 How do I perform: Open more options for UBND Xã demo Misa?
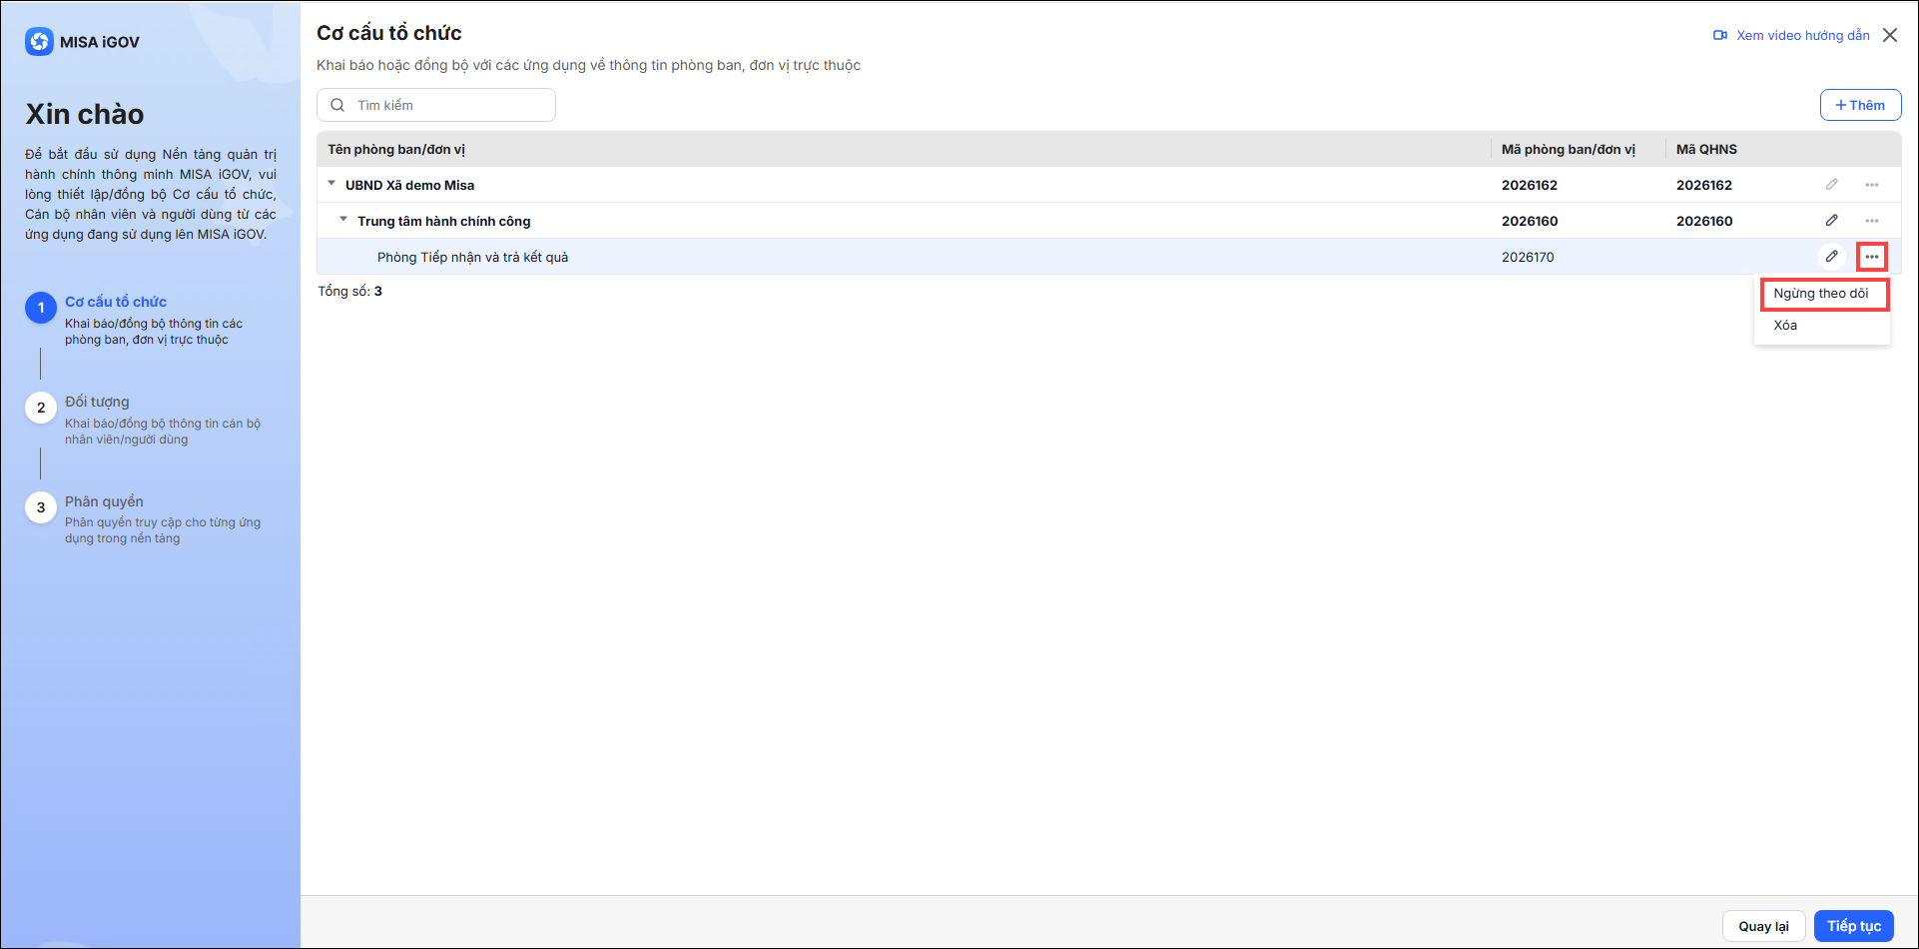(1871, 185)
